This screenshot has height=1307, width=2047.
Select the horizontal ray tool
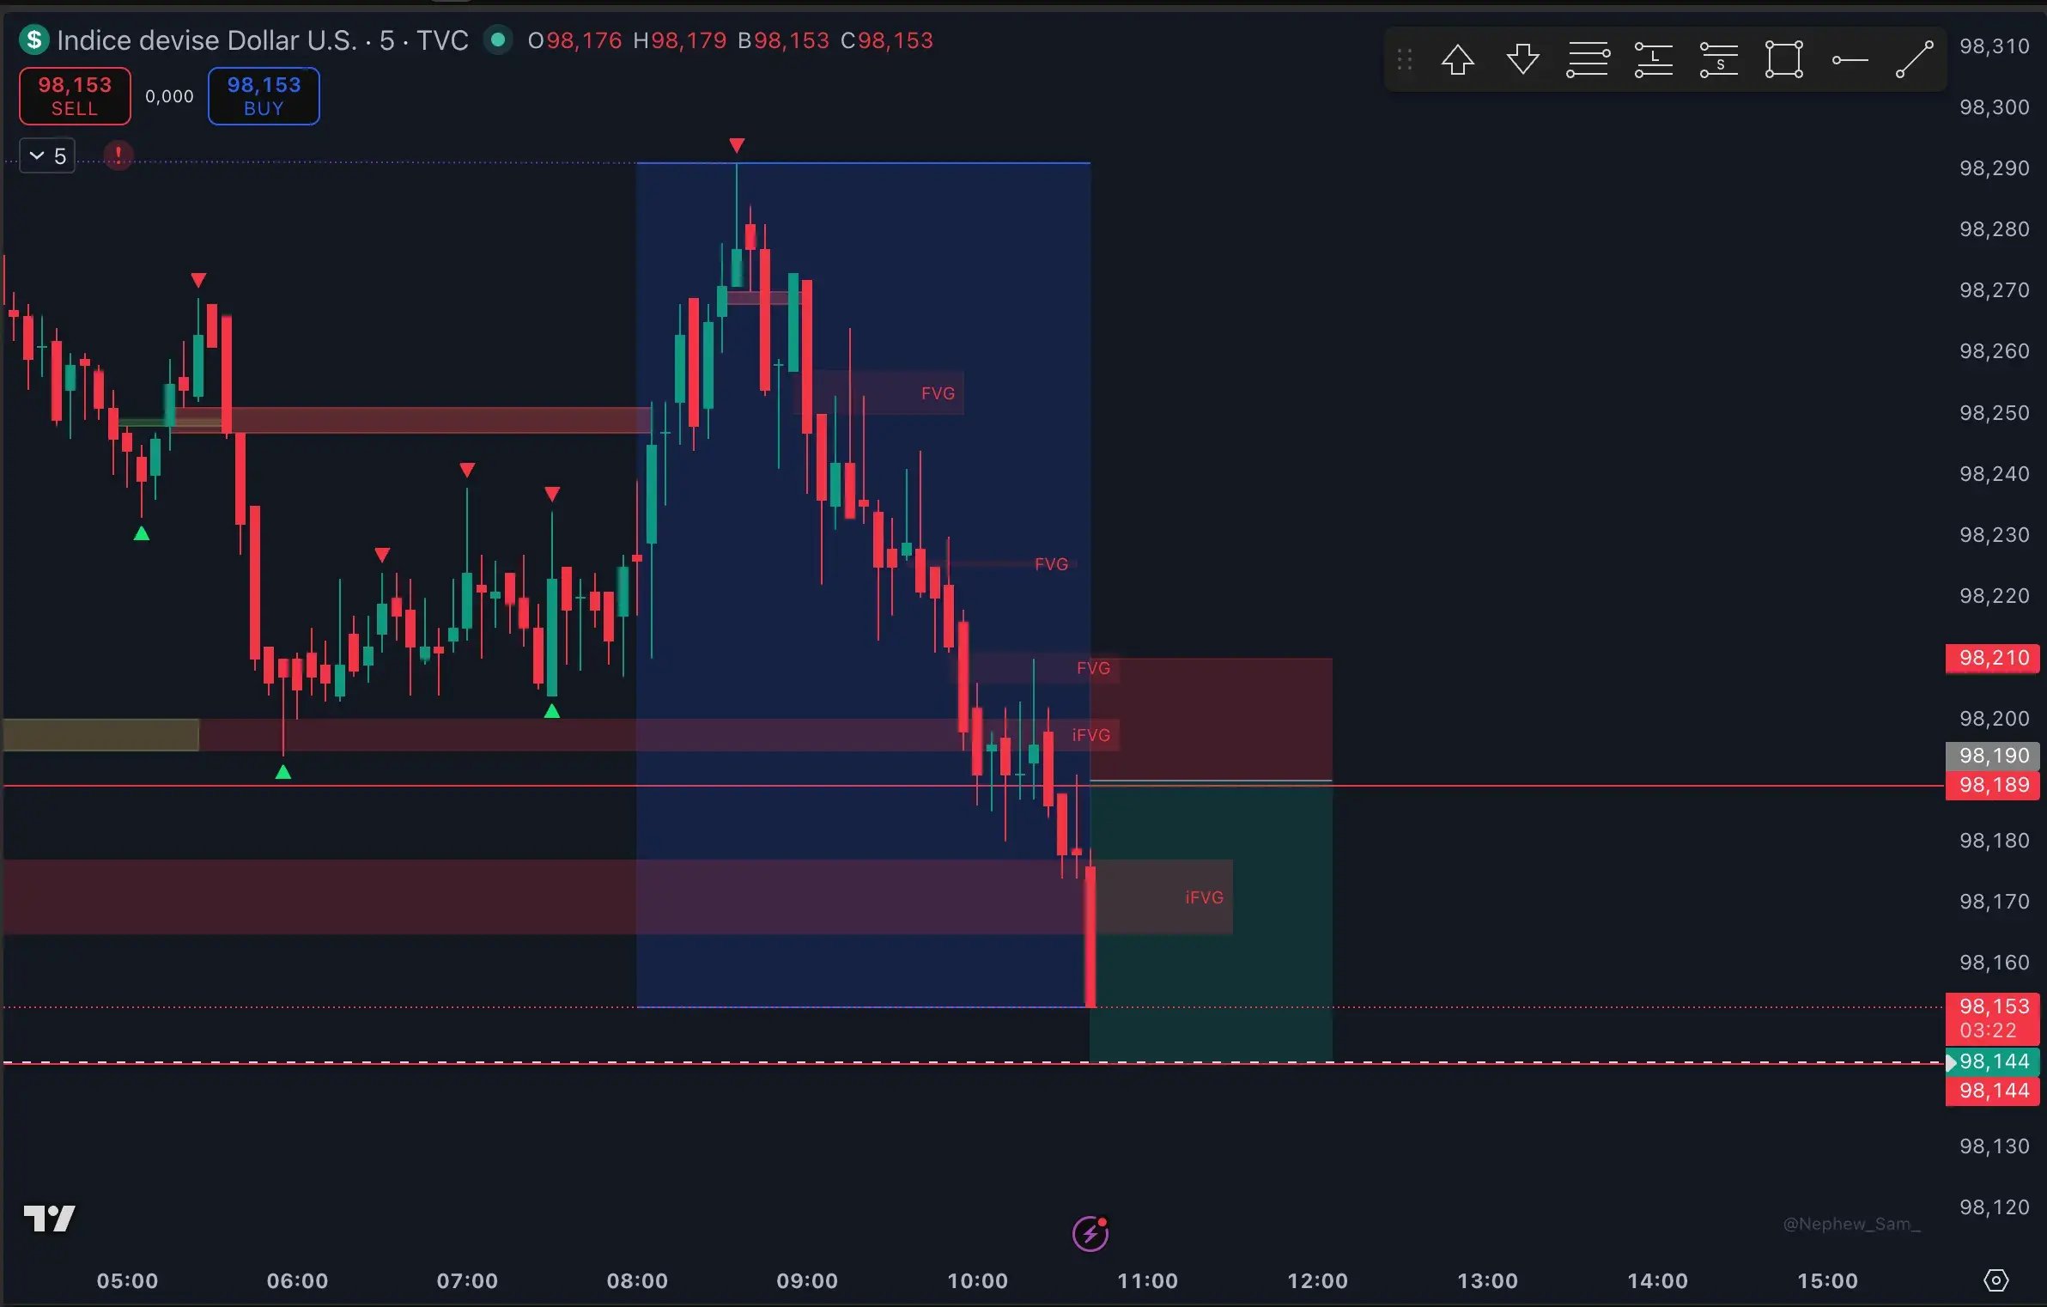1850,60
